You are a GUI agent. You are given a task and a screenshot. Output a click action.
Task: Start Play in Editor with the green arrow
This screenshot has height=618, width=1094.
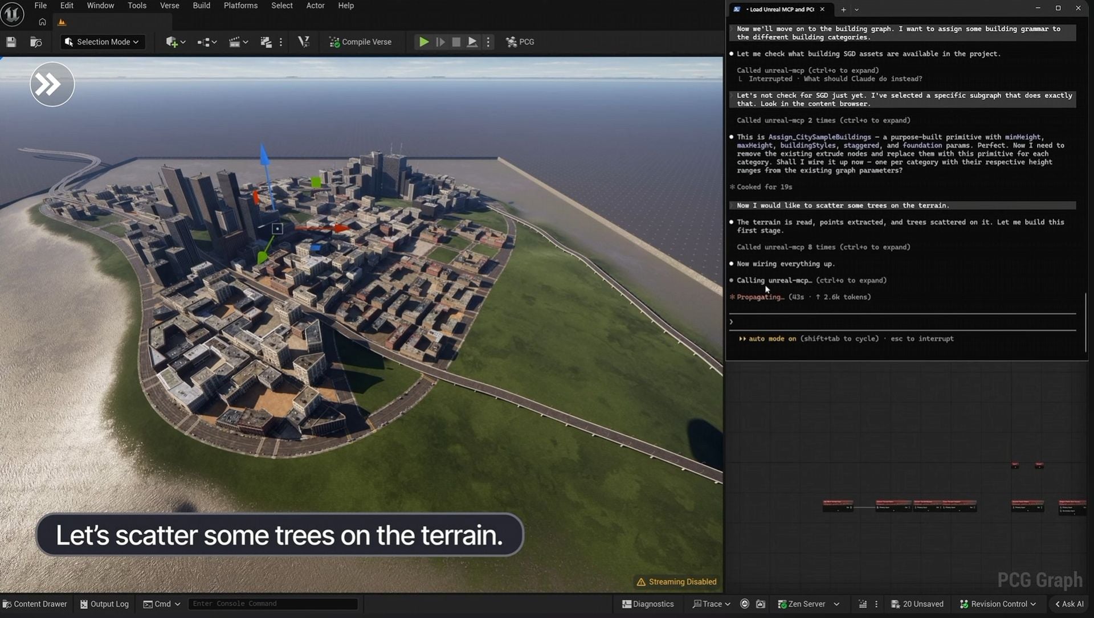pos(424,42)
